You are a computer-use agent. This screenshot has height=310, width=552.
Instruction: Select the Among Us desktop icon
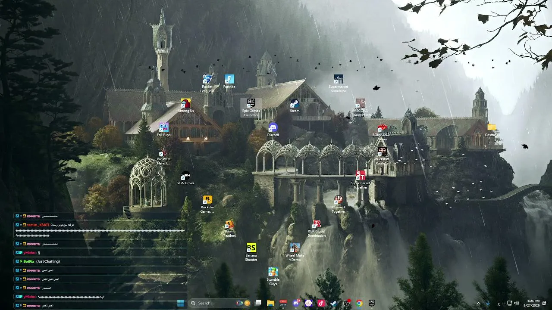(x=186, y=105)
